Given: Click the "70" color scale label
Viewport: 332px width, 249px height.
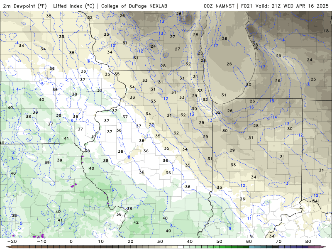Looking at the screenshot, I should coord(278,242).
